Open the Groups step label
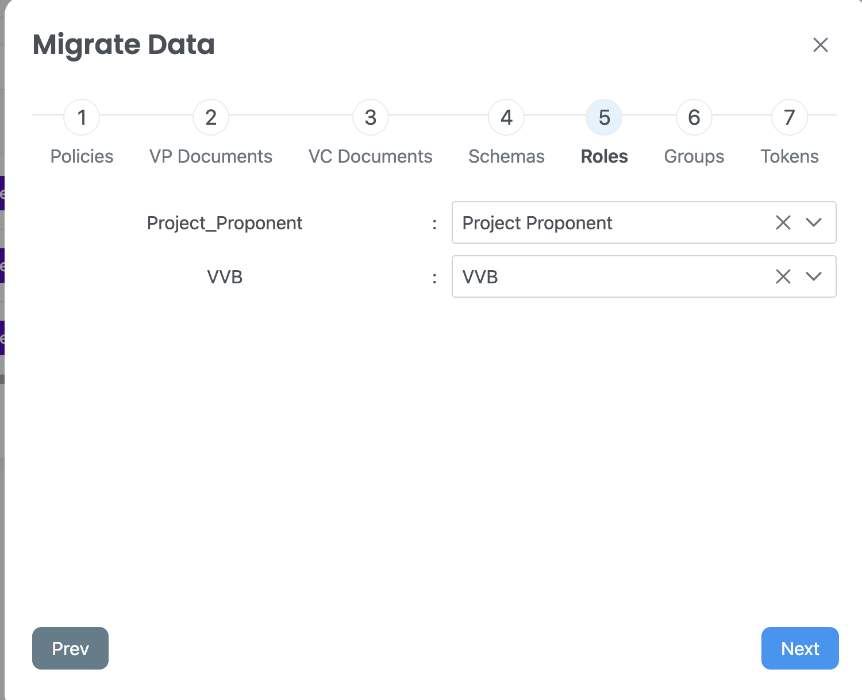 tap(694, 156)
